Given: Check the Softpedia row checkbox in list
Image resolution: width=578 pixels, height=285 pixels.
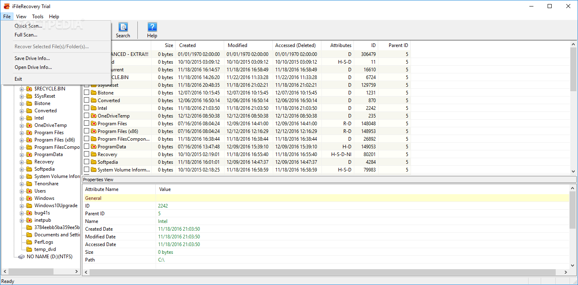Looking at the screenshot, I should pos(86,162).
